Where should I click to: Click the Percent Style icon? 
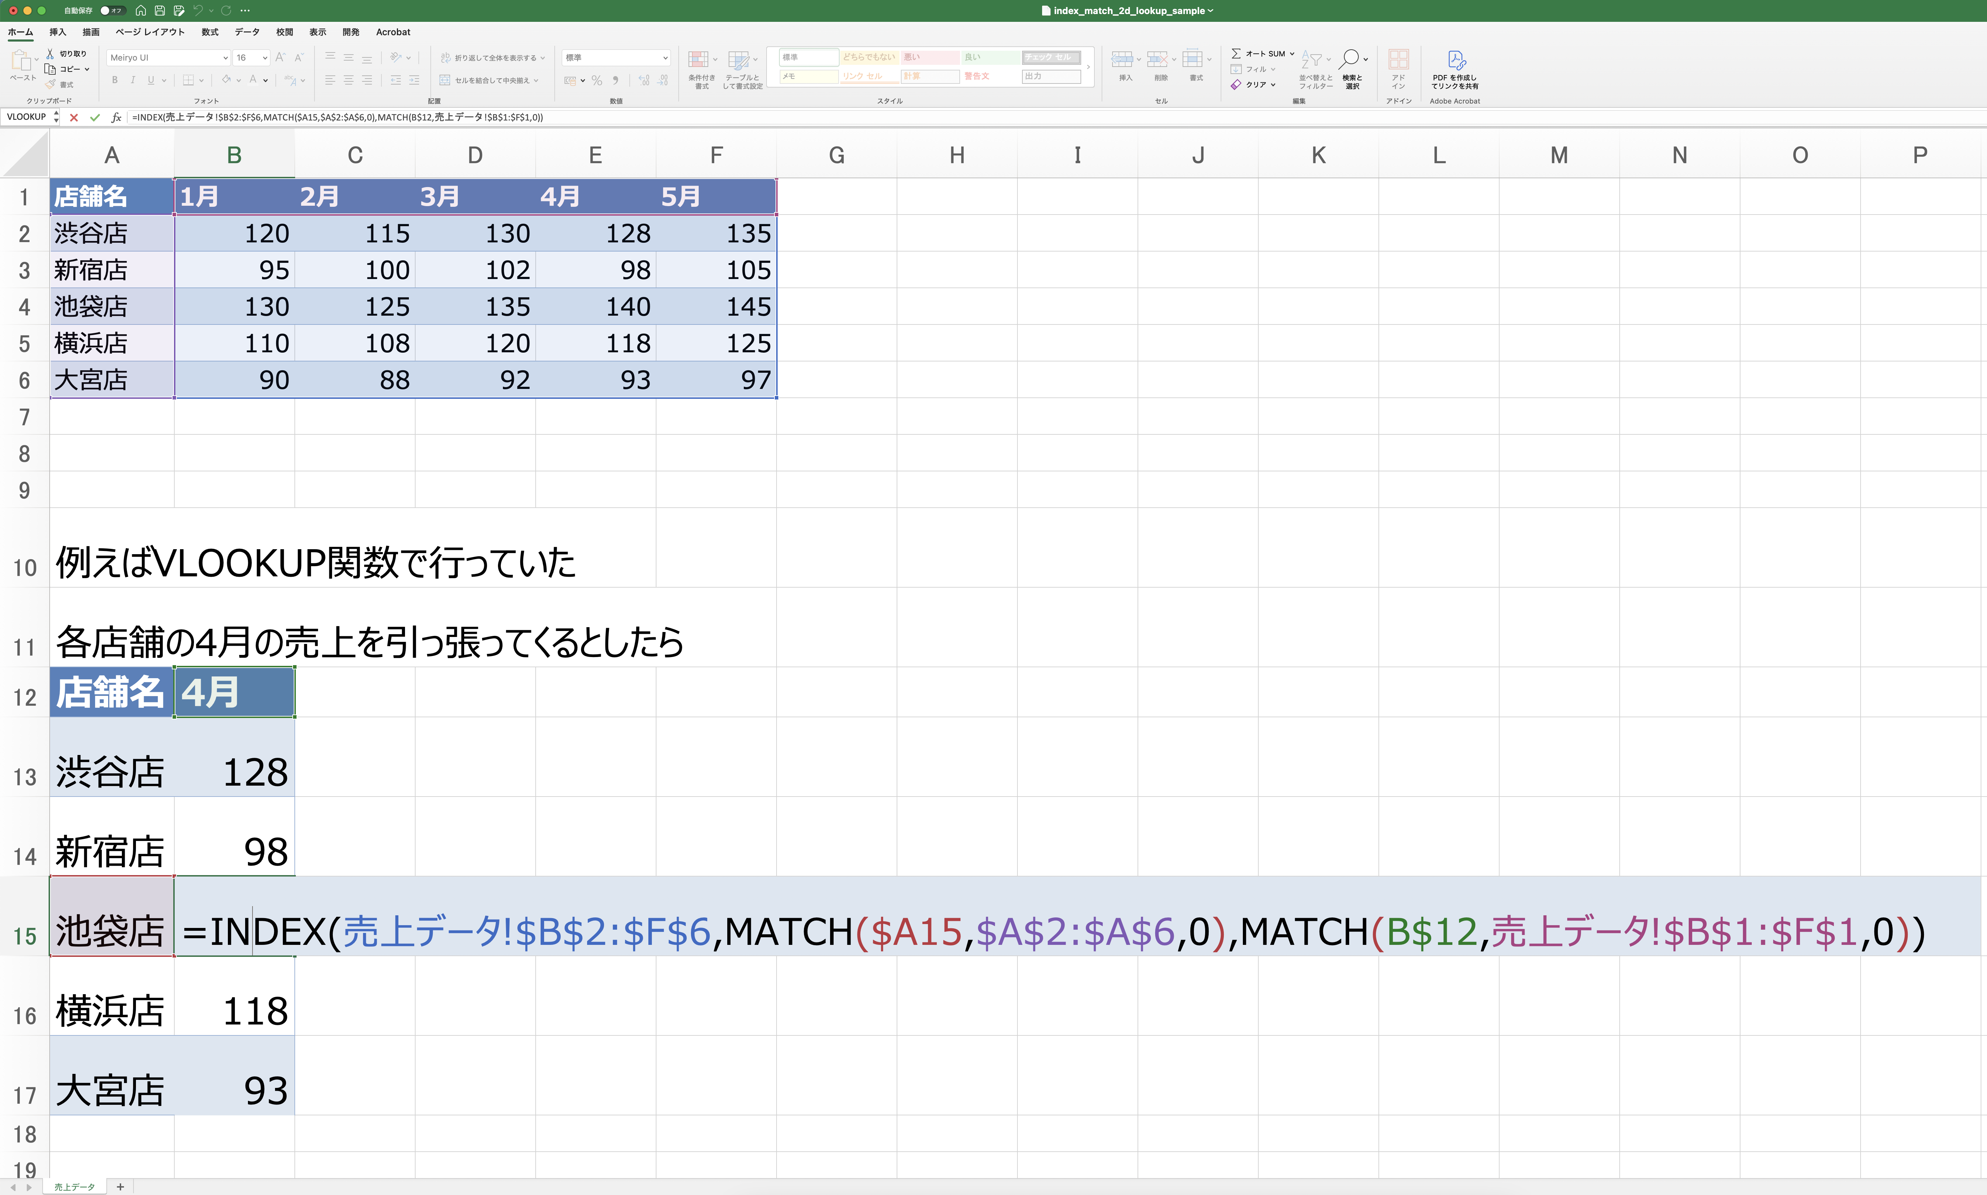coord(596,81)
